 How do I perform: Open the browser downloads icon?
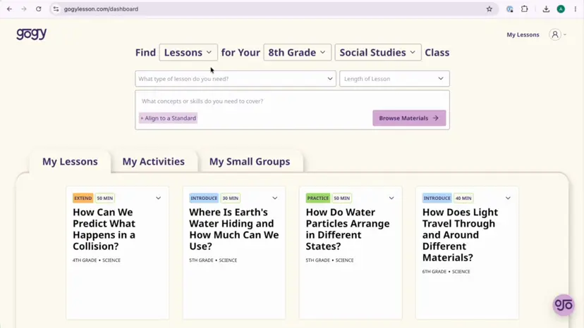click(546, 9)
